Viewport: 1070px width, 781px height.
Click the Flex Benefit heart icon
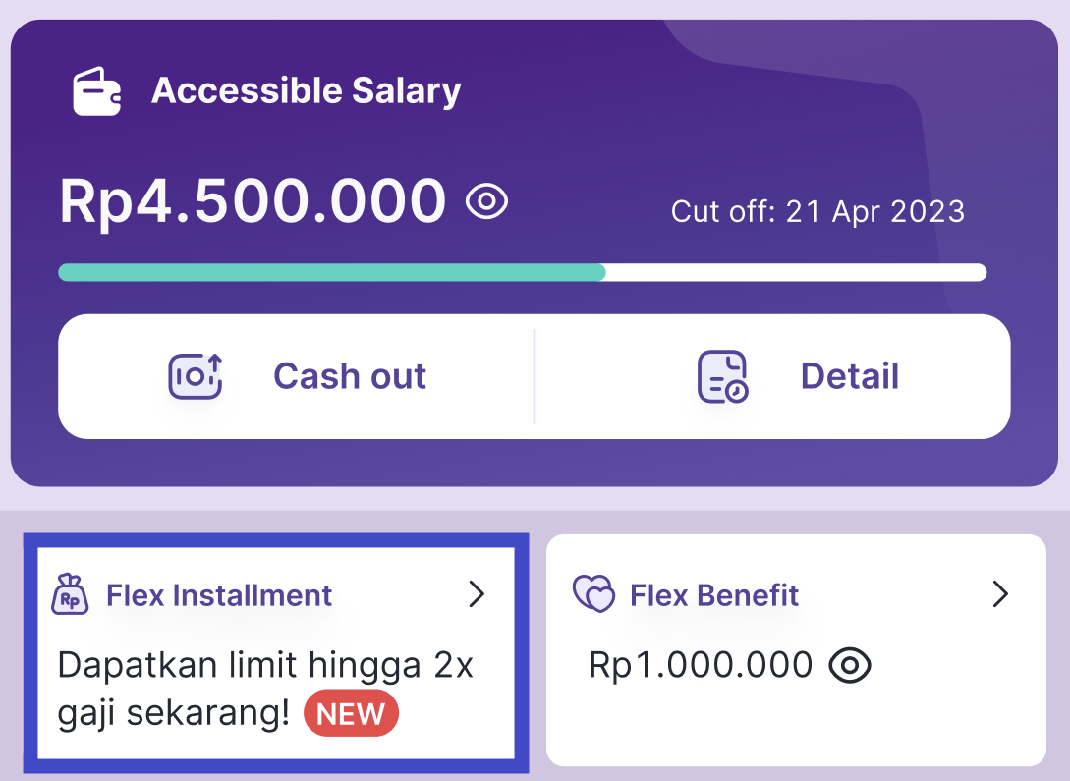591,593
